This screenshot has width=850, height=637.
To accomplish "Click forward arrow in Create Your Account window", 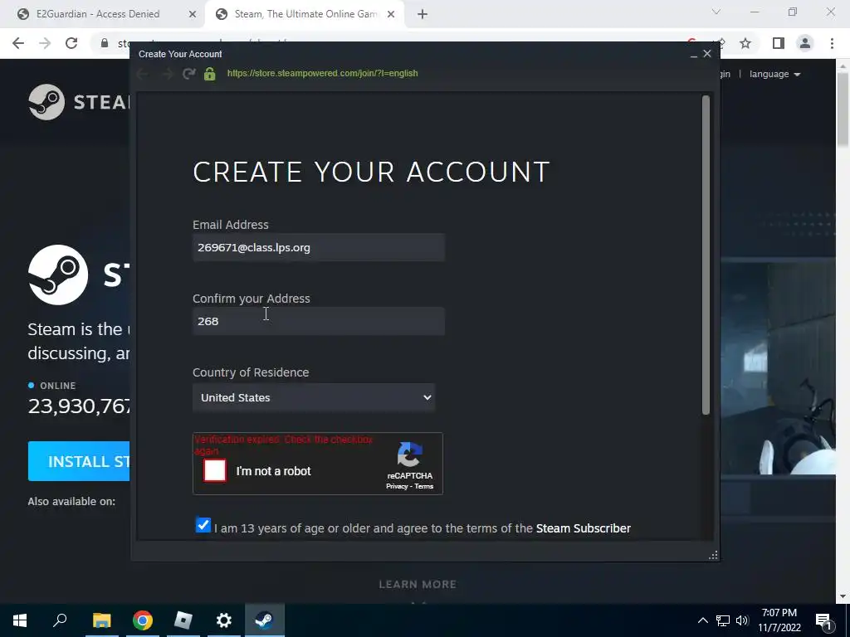I will coord(167,74).
